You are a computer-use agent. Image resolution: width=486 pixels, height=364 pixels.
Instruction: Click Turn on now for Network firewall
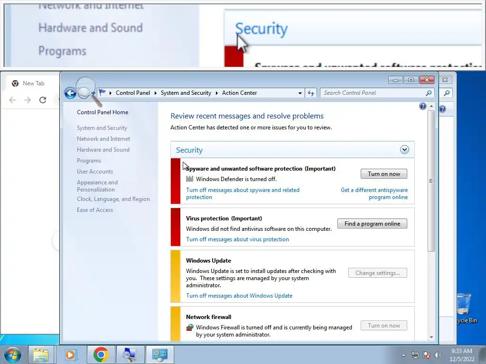pos(383,326)
